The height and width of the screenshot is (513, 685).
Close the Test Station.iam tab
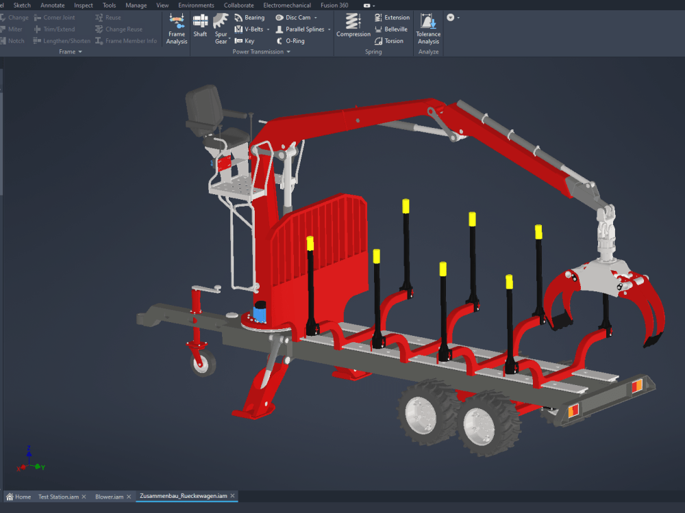(x=84, y=497)
